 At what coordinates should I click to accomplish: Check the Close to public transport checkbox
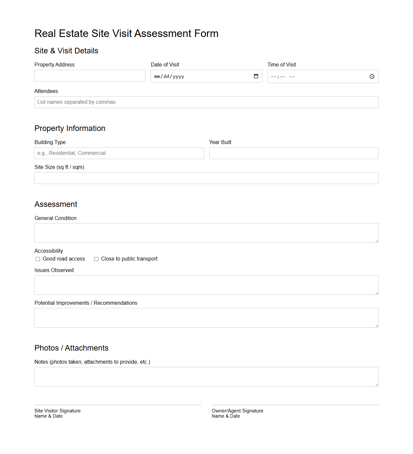[96, 259]
